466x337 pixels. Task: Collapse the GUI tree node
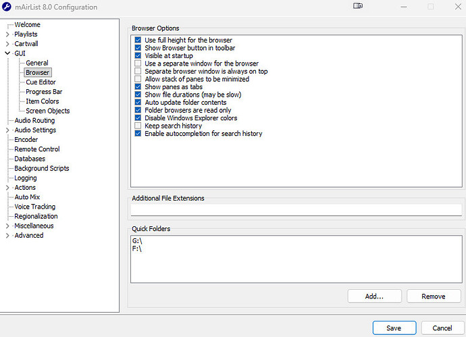point(7,53)
